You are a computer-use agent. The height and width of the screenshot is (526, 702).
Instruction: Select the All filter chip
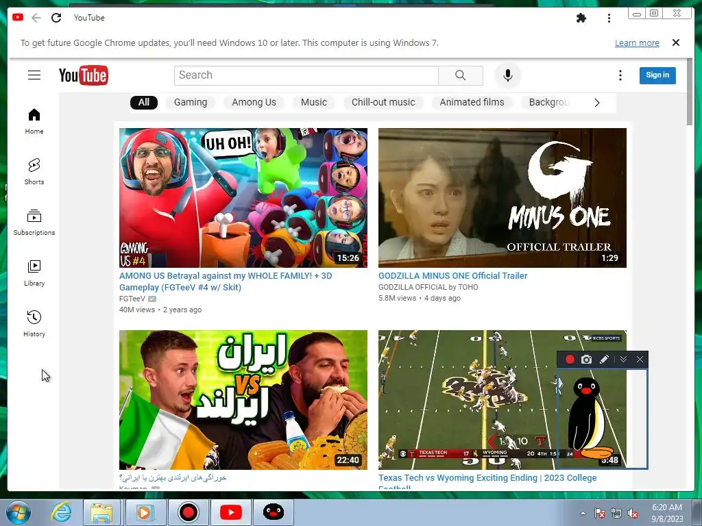coord(144,103)
